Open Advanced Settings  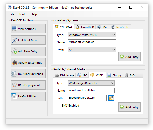(x=28, y=62)
